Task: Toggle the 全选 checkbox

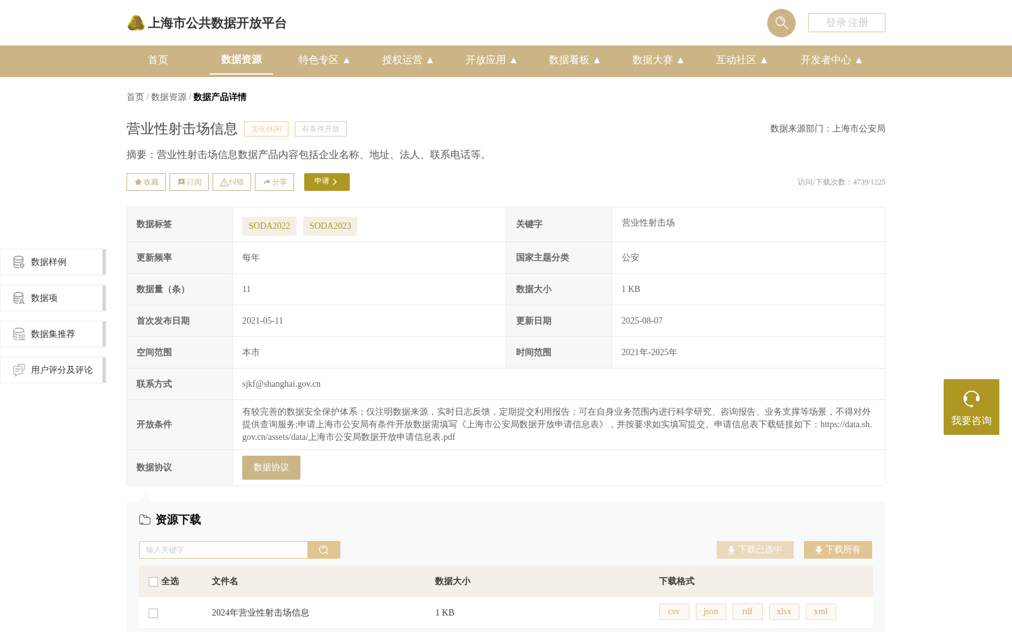Action: (x=153, y=582)
